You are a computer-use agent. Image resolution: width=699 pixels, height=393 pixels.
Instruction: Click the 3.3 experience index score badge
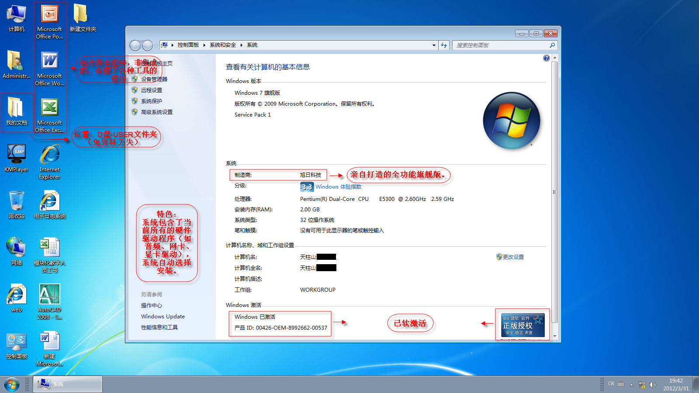(x=307, y=187)
